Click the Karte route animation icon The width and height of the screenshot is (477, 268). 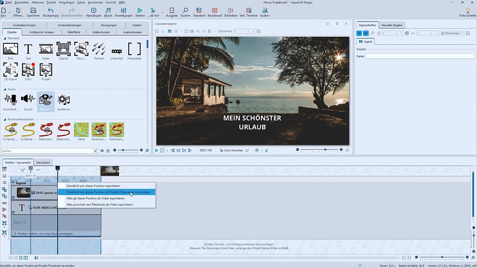[x=81, y=131]
